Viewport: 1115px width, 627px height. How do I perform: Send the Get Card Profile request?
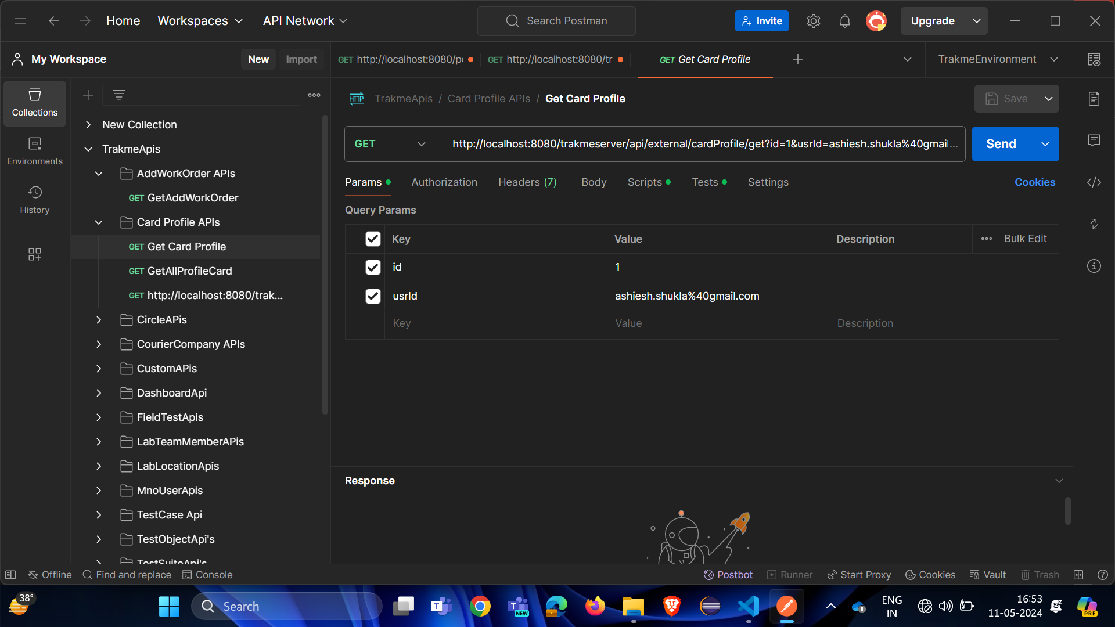[x=1001, y=144]
